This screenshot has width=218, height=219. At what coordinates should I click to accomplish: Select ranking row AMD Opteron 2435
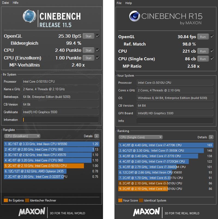52,171
